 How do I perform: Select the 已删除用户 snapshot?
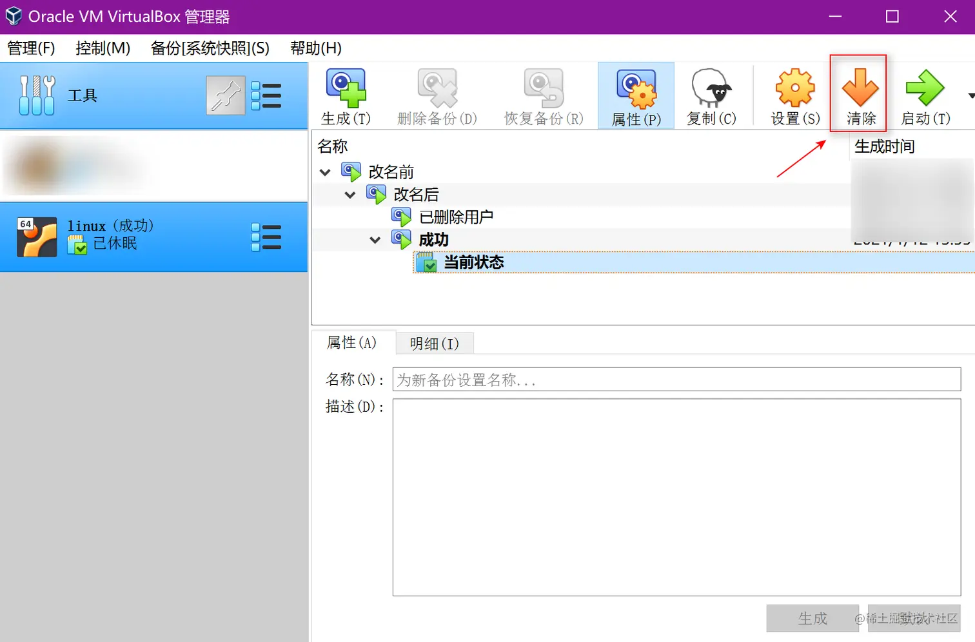tap(456, 217)
